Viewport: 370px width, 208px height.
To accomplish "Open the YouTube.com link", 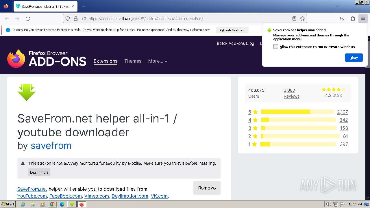I will [32, 196].
